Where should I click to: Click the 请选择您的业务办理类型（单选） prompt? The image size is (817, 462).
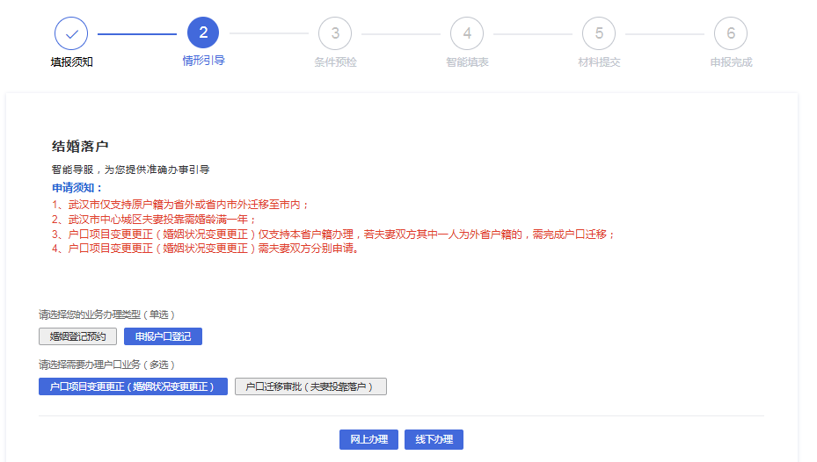tap(106, 314)
